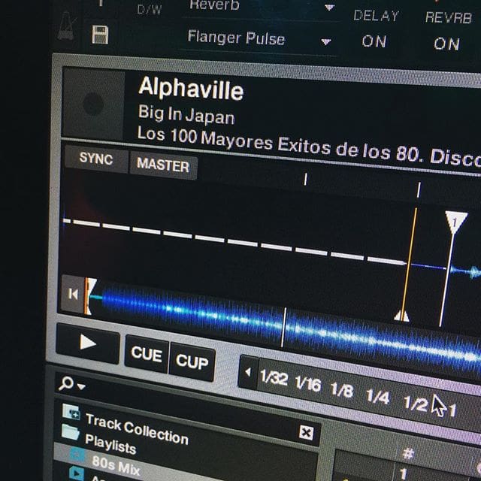Screen dimensions: 481x481
Task: Click the Alphaville artist title text
Action: tap(190, 88)
